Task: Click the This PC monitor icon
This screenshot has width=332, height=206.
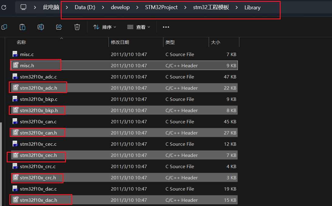Action: point(23,7)
